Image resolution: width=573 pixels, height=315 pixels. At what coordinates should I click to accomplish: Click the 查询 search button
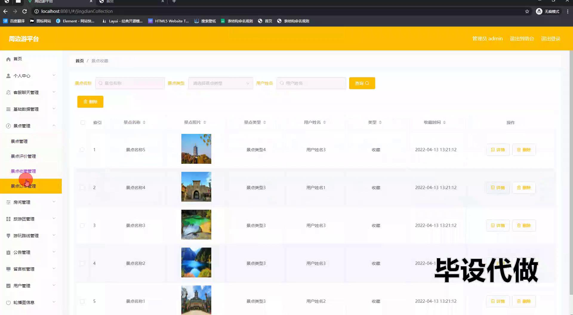(362, 83)
